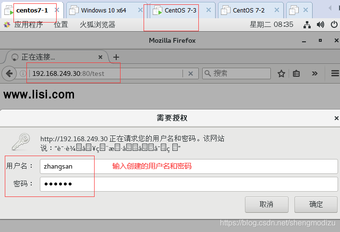The image size is (340, 232).
Task: Click the Activities icon beside 应用程序
Action: 7,24
